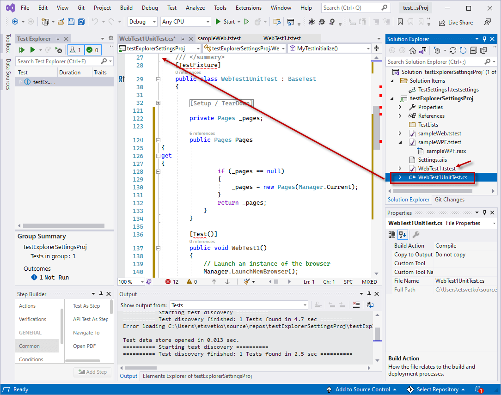Open the Extensions menu
The image size is (501, 395).
click(x=248, y=7)
